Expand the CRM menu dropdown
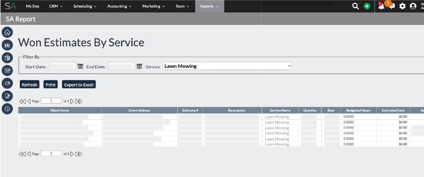The image size is (424, 177). pos(56,6)
